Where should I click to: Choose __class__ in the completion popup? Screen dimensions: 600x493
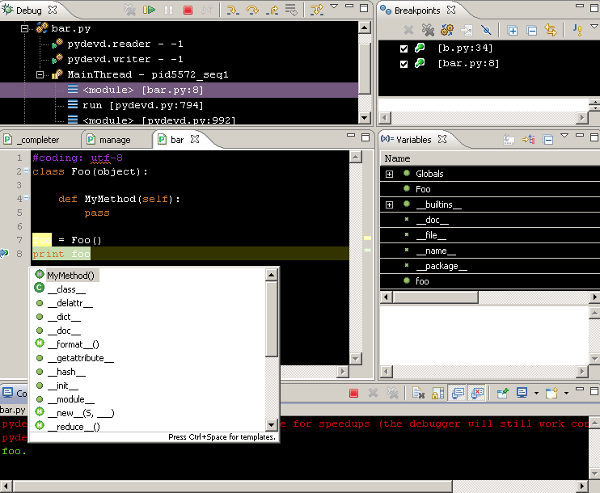(66, 289)
